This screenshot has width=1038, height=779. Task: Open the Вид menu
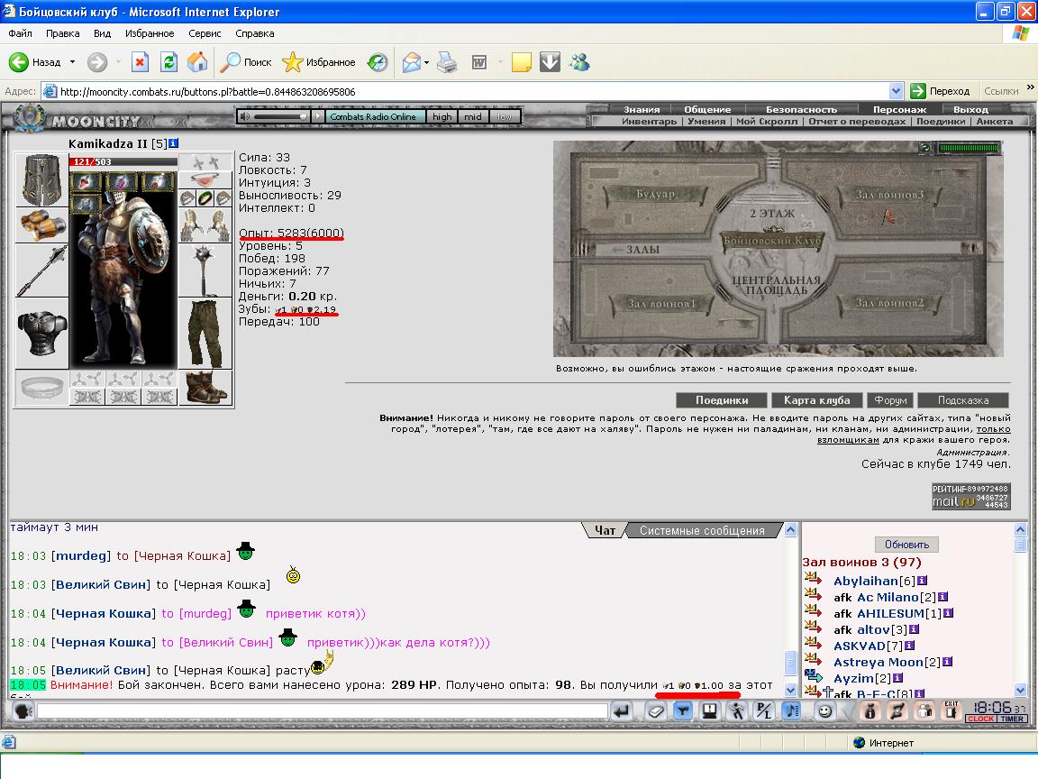pos(102,33)
